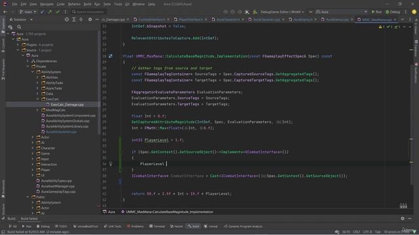Open the Problems tool window
Image resolution: width=419 pixels, height=235 pixels.
(136, 227)
